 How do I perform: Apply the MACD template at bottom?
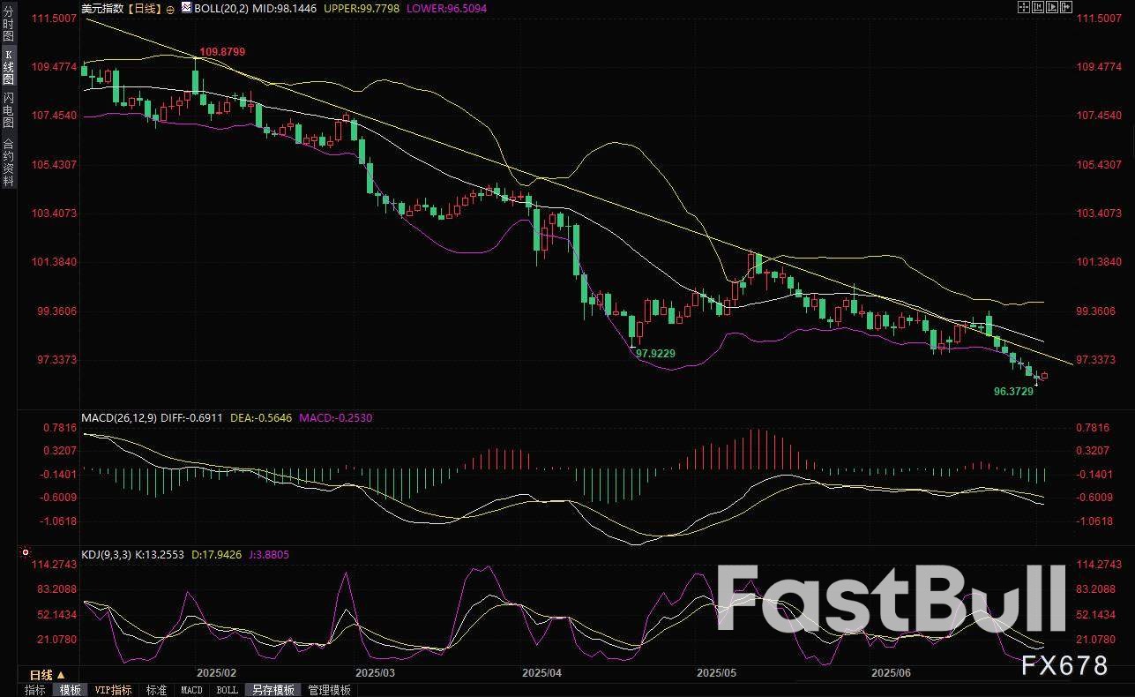pos(191,690)
